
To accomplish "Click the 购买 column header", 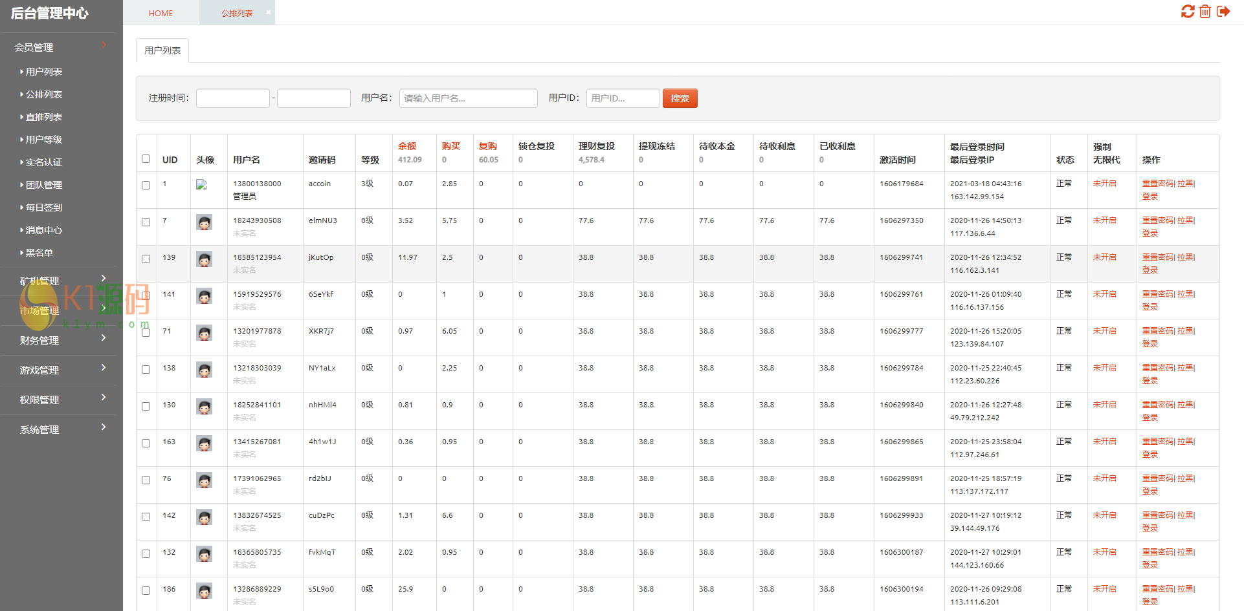I will [x=451, y=146].
